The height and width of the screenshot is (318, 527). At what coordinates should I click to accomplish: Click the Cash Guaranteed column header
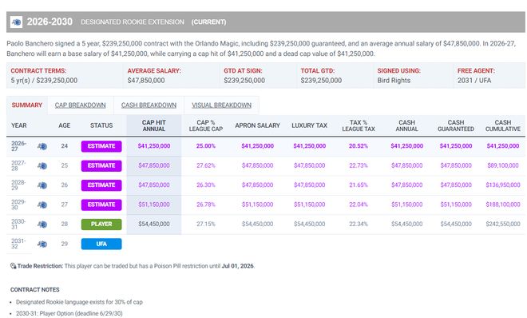pos(456,125)
